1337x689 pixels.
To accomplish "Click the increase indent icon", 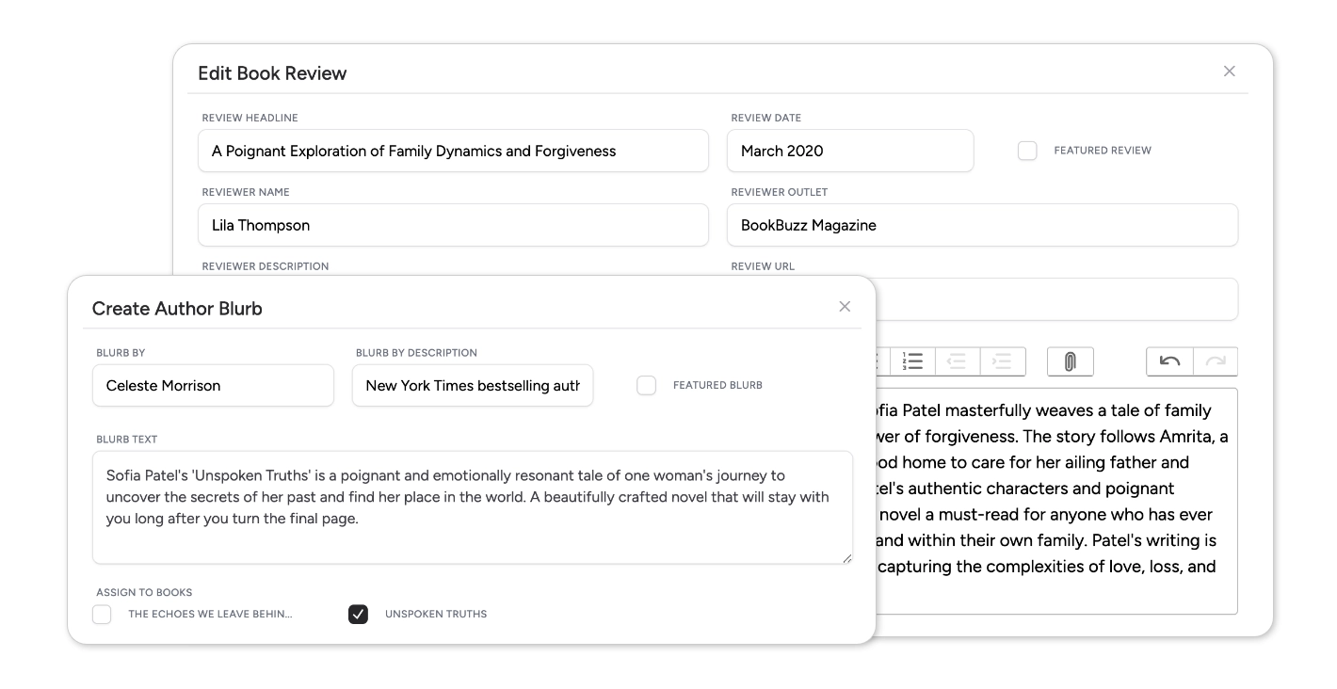I will [1002, 361].
